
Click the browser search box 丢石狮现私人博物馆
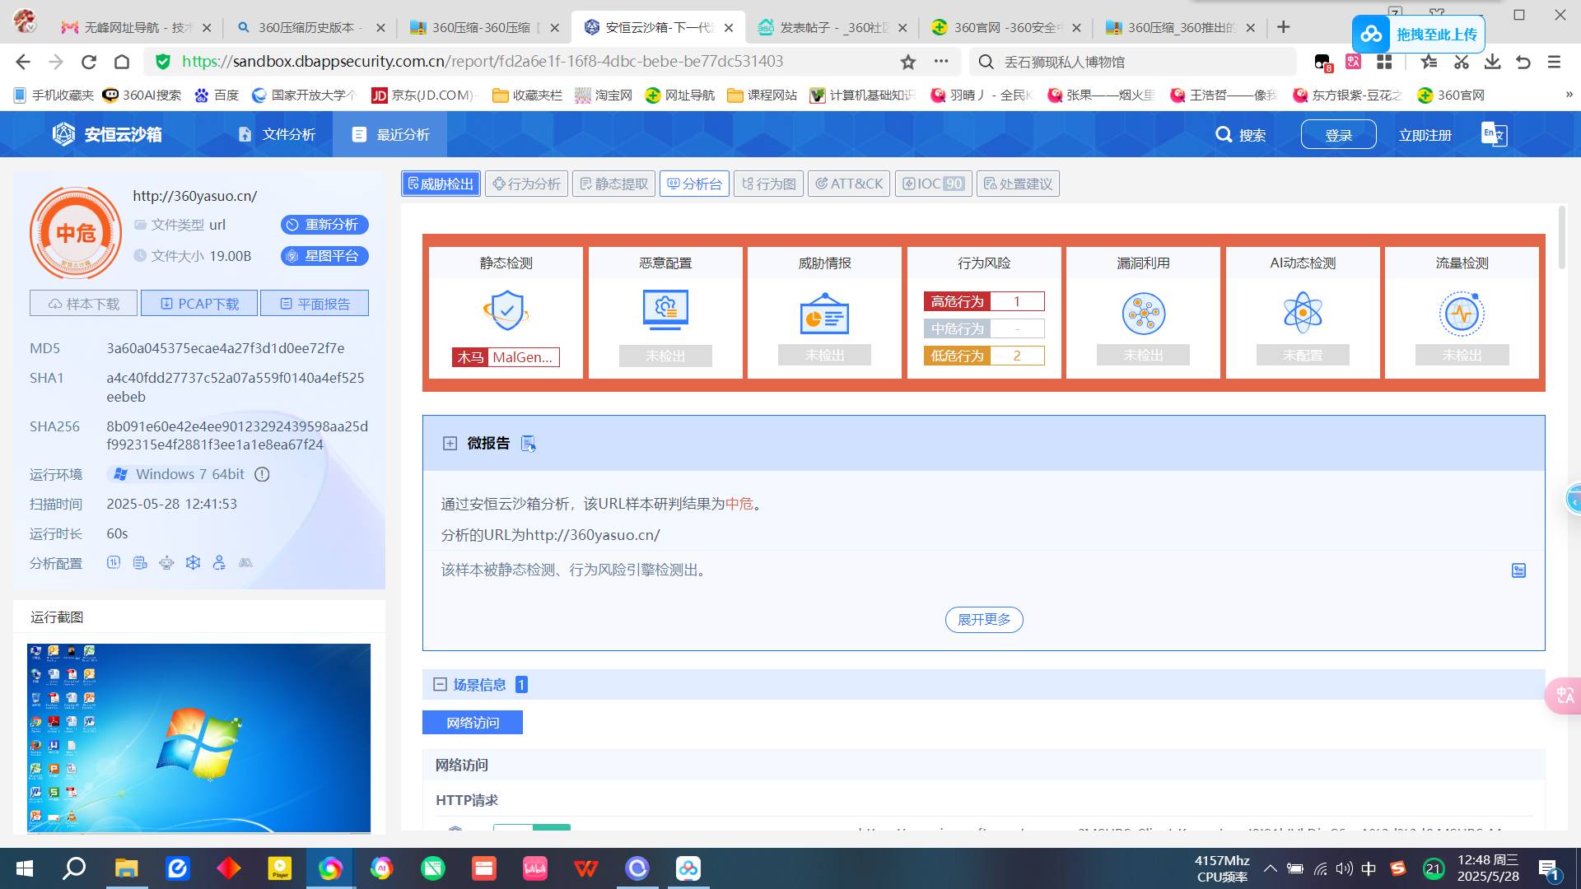(1133, 62)
